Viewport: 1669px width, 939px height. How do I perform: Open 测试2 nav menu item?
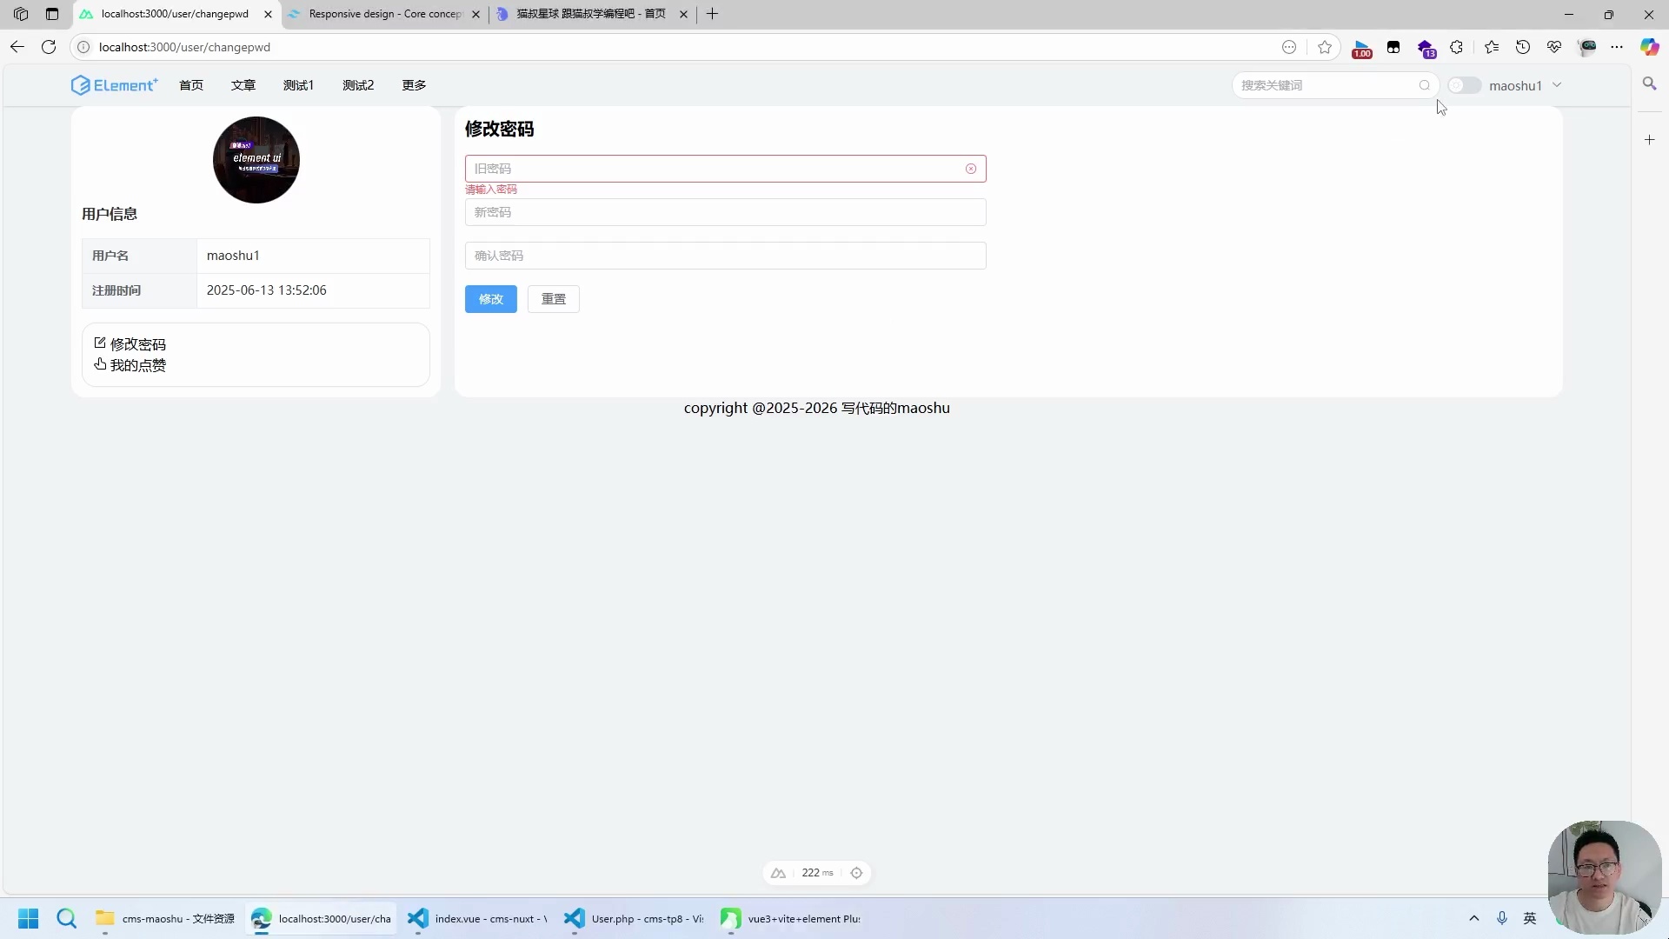coord(358,85)
